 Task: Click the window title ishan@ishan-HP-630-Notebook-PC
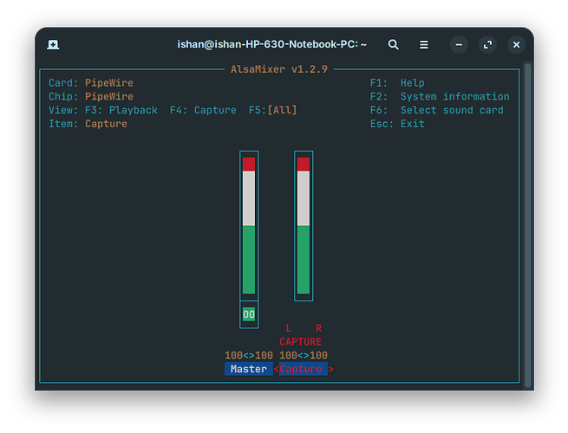point(271,44)
